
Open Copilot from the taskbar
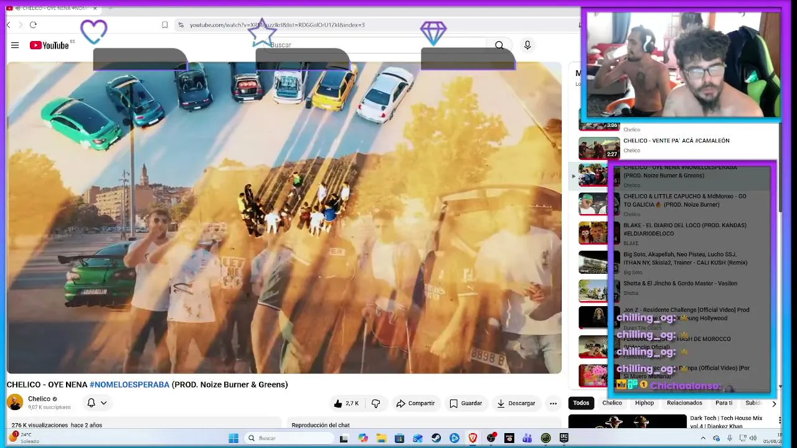point(363,438)
